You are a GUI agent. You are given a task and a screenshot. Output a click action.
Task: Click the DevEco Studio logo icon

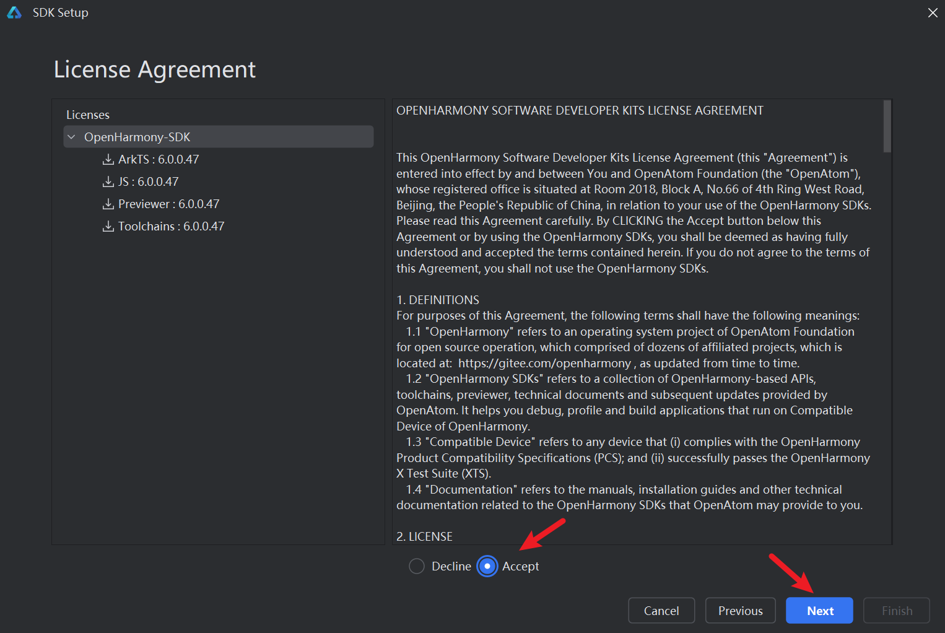[14, 12]
